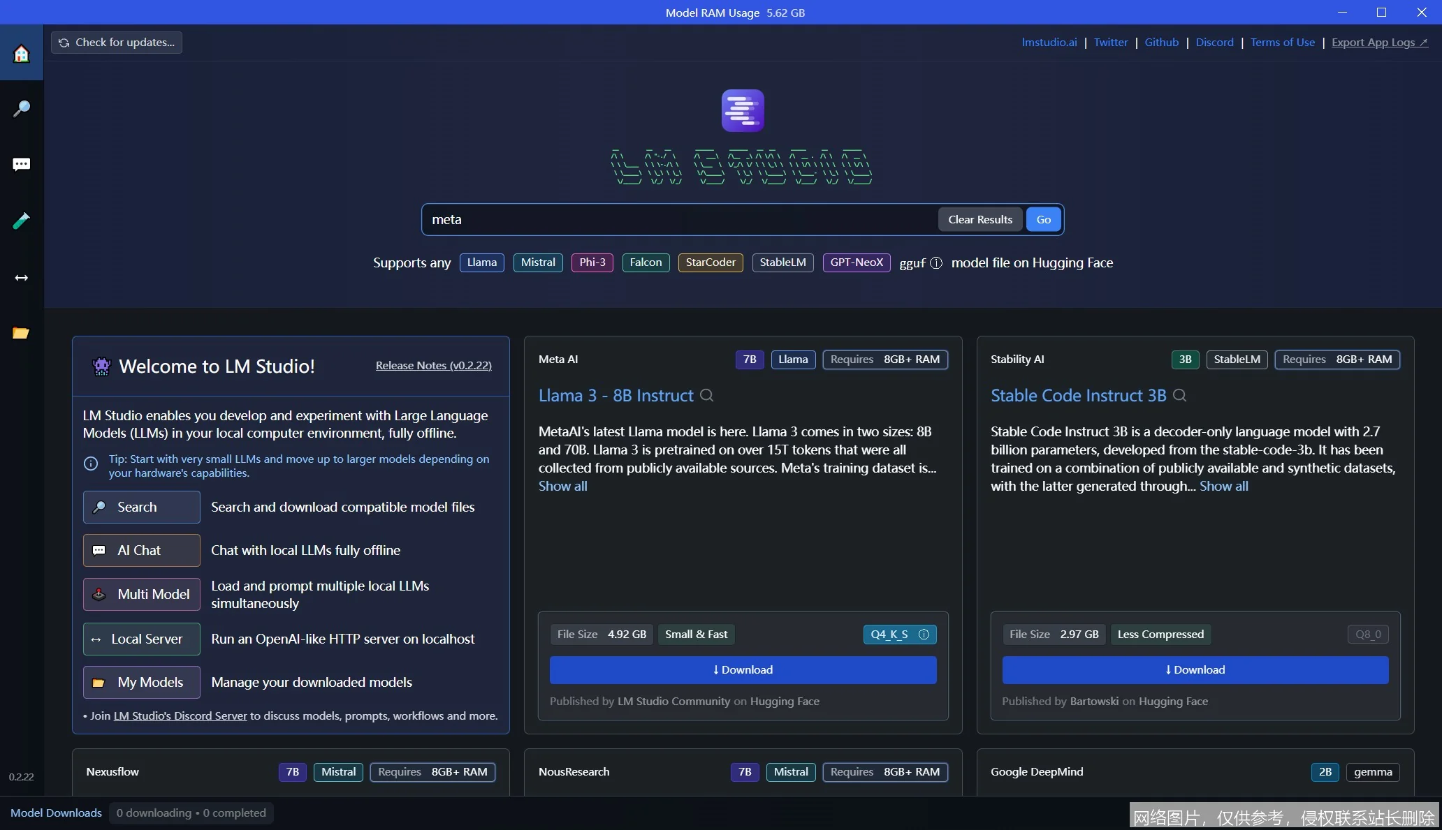Open the lmstudio.ai link
Screen dimensions: 1442x830
pyautogui.click(x=1049, y=43)
